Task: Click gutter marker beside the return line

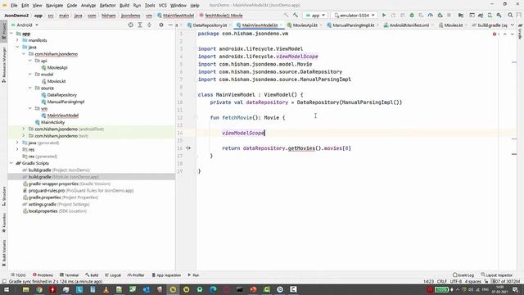Action: (188, 148)
